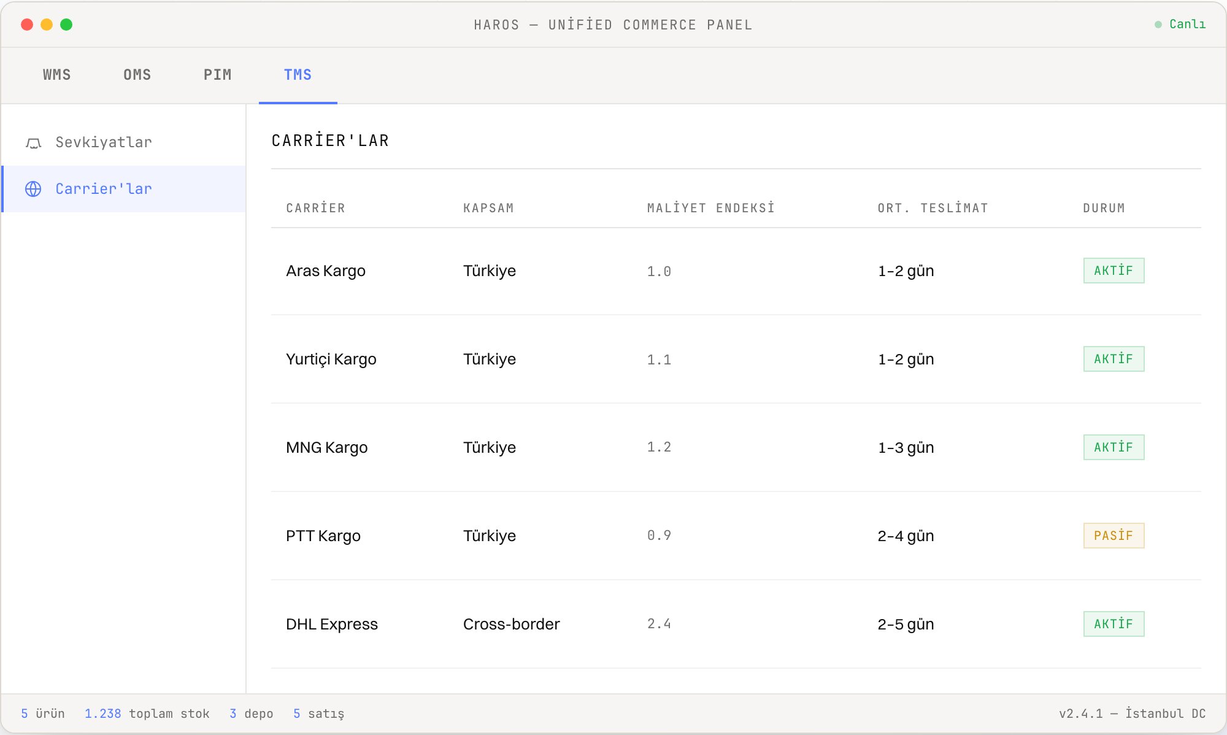The height and width of the screenshot is (735, 1227).
Task: Click the 3 depo status entry
Action: tap(252, 714)
